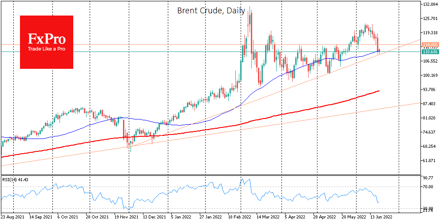The height and width of the screenshot is (222, 444).
Task: Click the FxPro logo
Action: click(x=47, y=42)
